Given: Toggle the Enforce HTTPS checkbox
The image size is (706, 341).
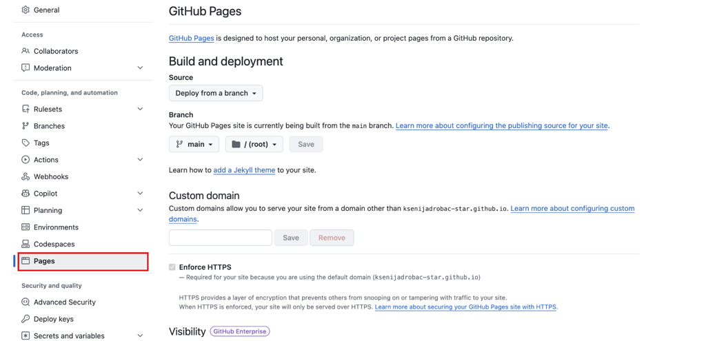Looking at the screenshot, I should click(x=172, y=267).
